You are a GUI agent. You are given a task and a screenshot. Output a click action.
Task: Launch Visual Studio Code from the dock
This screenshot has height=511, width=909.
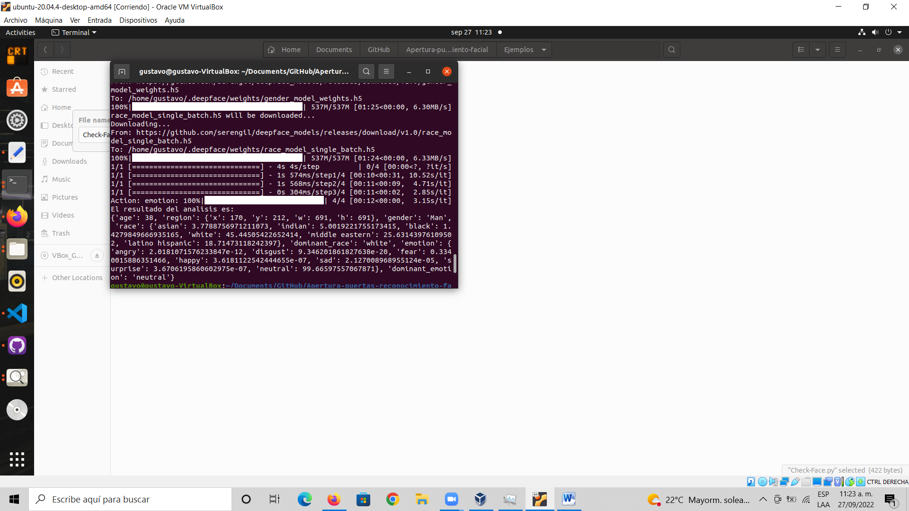tap(17, 313)
